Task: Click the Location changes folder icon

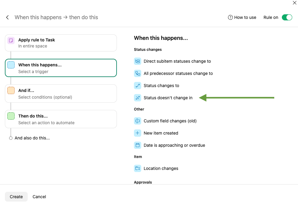Action: coord(138,168)
